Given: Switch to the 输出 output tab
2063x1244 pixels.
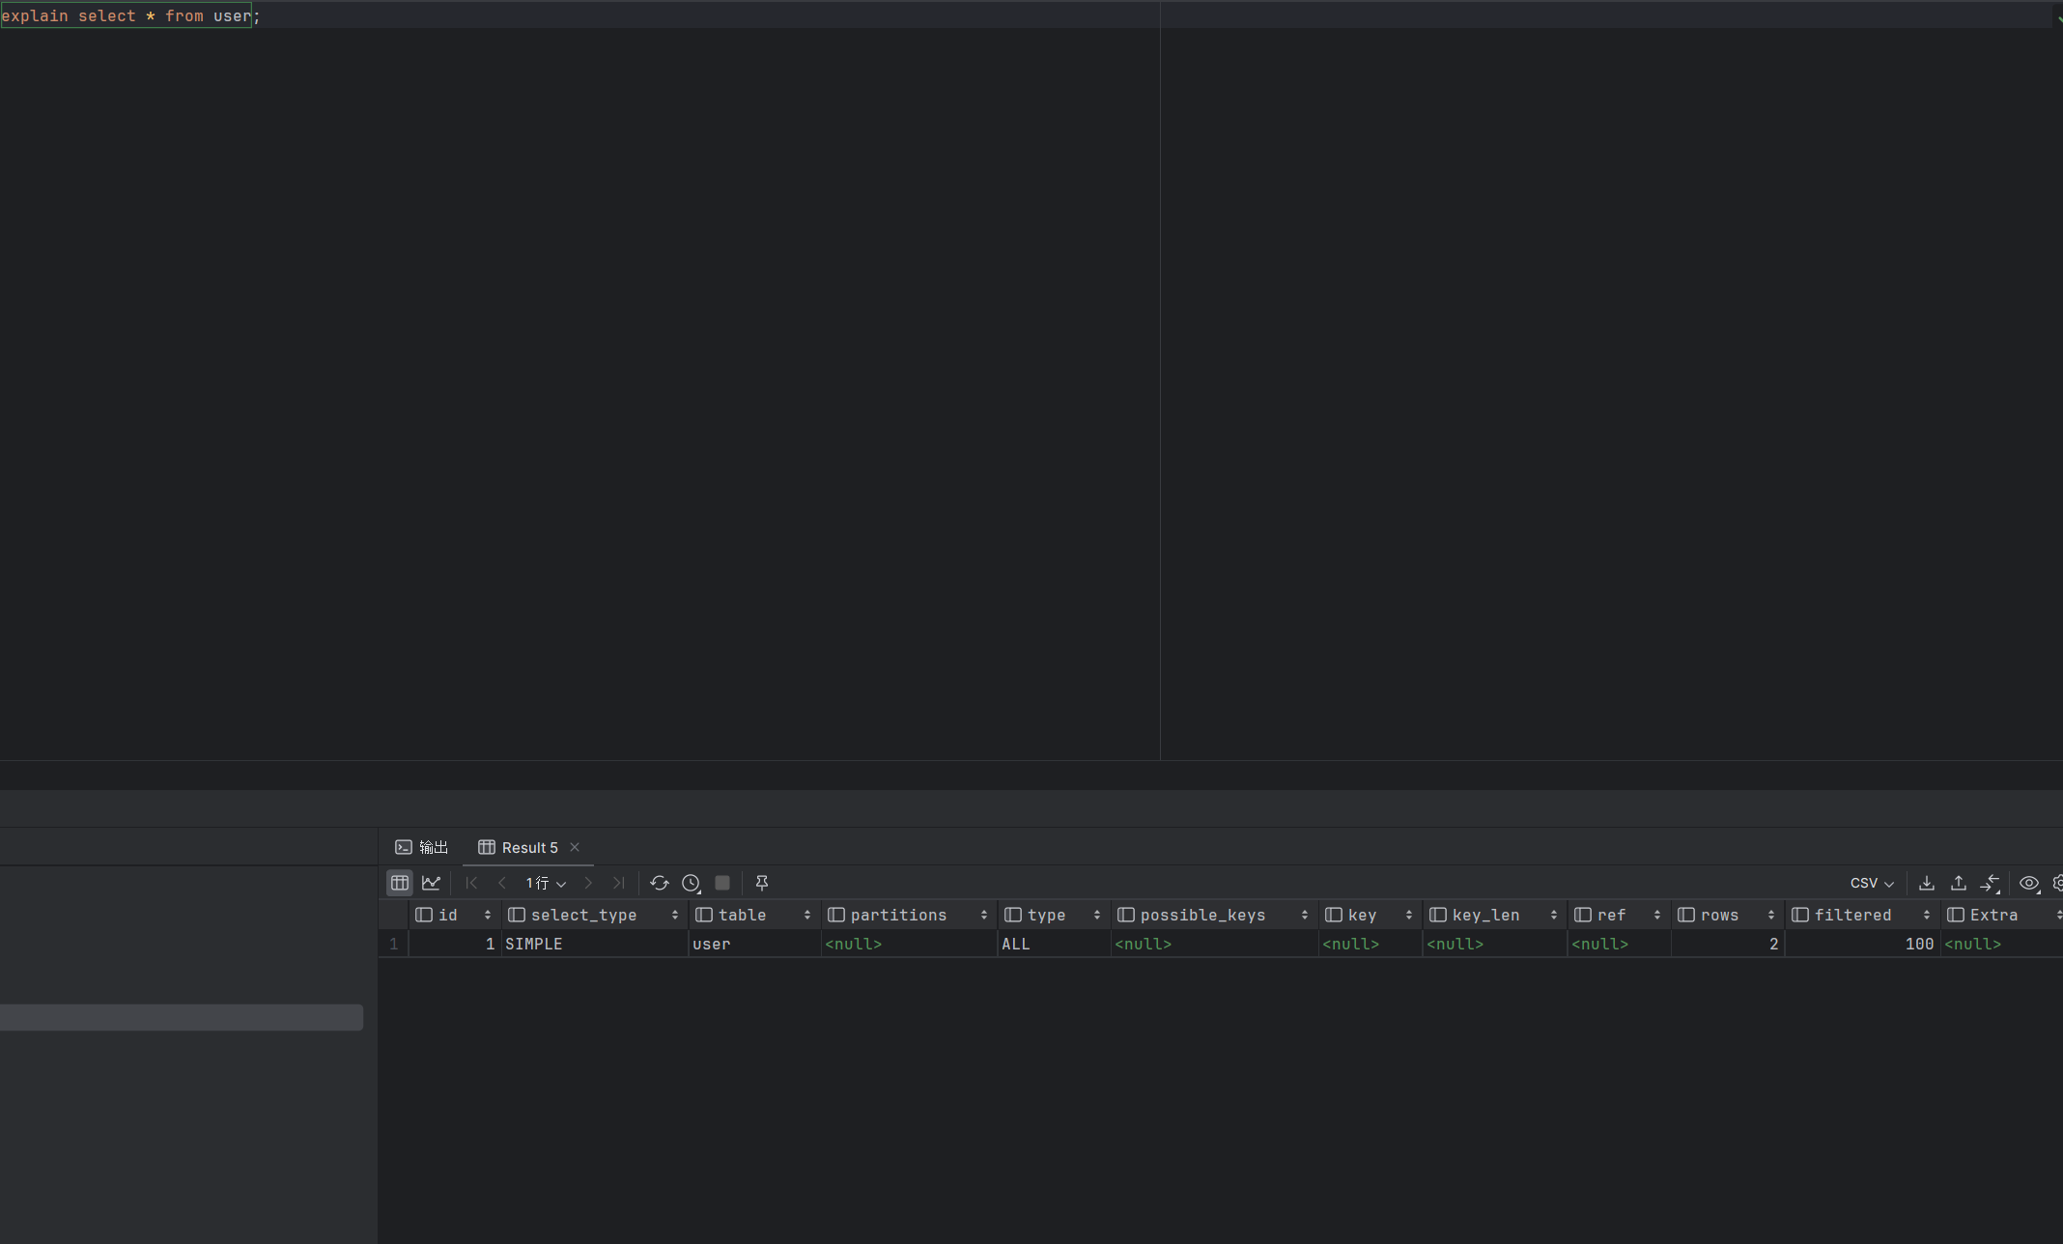Looking at the screenshot, I should (422, 847).
